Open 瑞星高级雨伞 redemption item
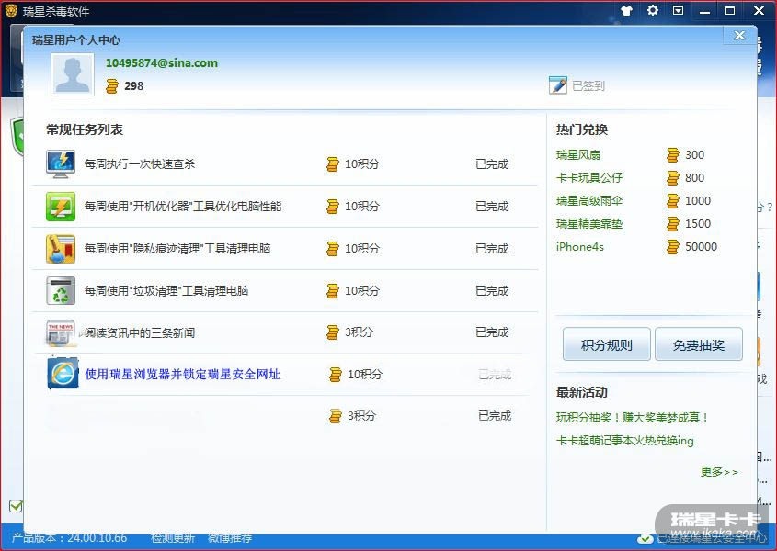This screenshot has height=551, width=777. pos(588,200)
